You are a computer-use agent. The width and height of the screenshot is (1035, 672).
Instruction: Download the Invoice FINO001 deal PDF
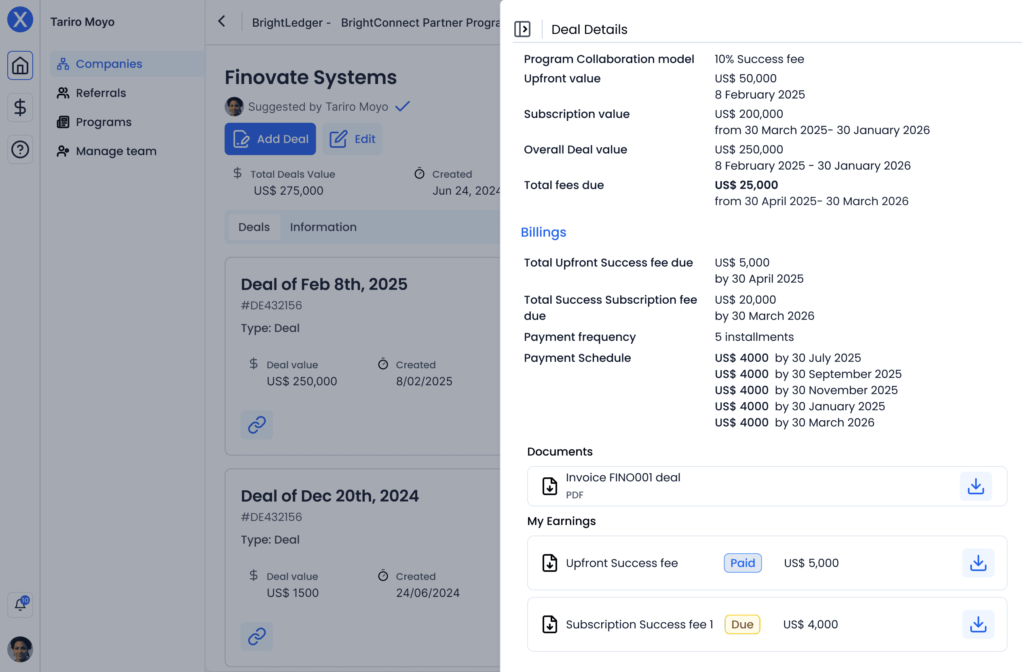tap(976, 486)
